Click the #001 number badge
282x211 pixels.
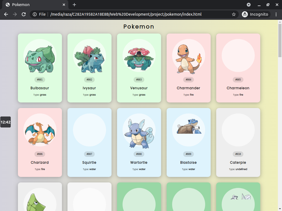click(x=40, y=80)
